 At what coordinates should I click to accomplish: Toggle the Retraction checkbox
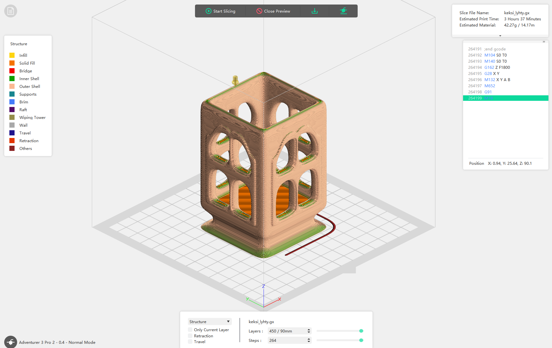pos(190,336)
